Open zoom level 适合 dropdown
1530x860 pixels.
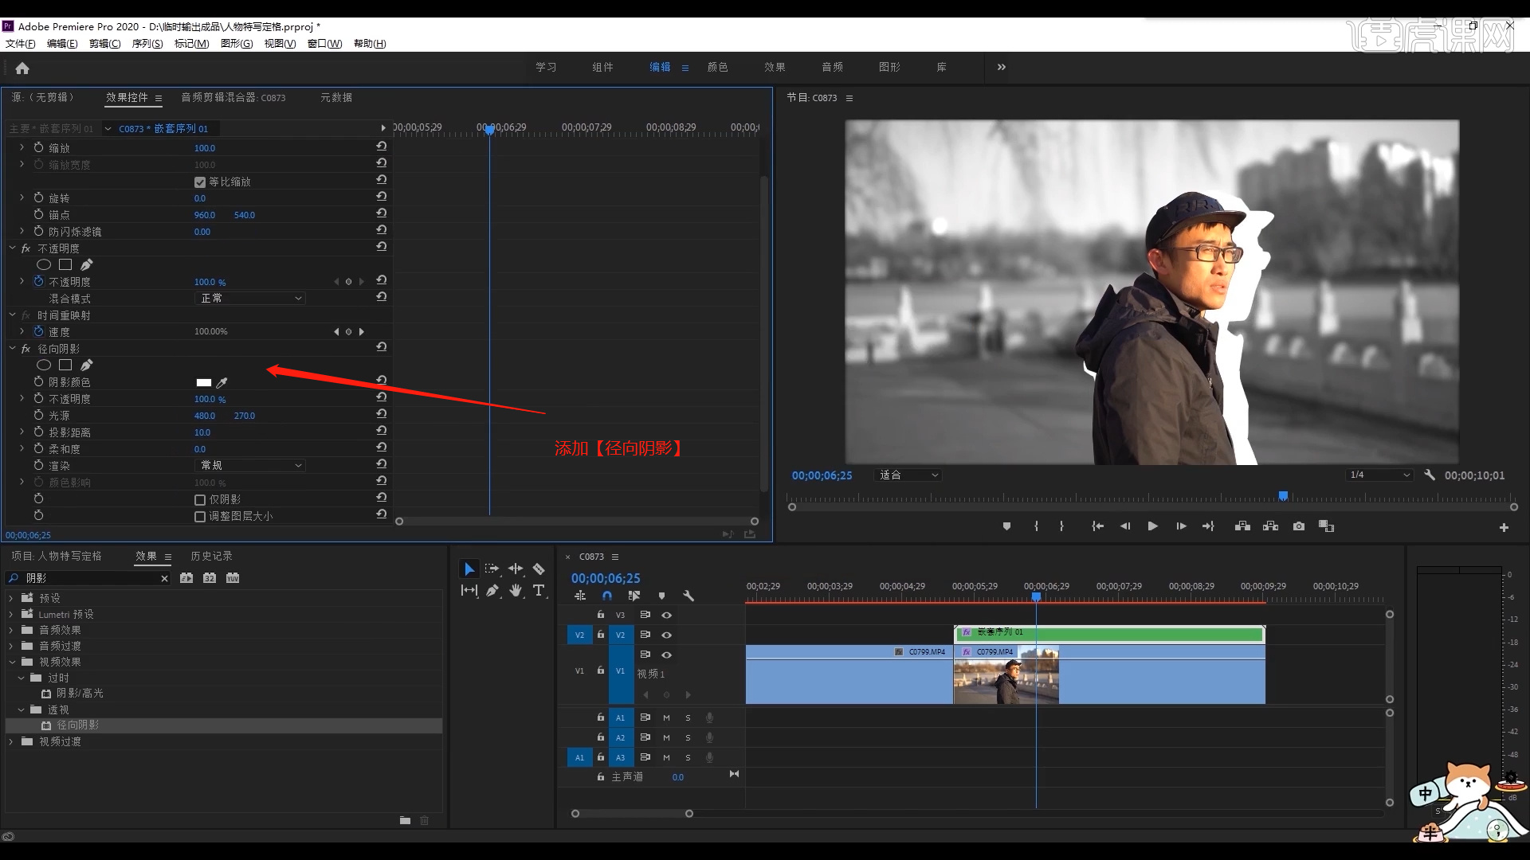[x=908, y=475]
